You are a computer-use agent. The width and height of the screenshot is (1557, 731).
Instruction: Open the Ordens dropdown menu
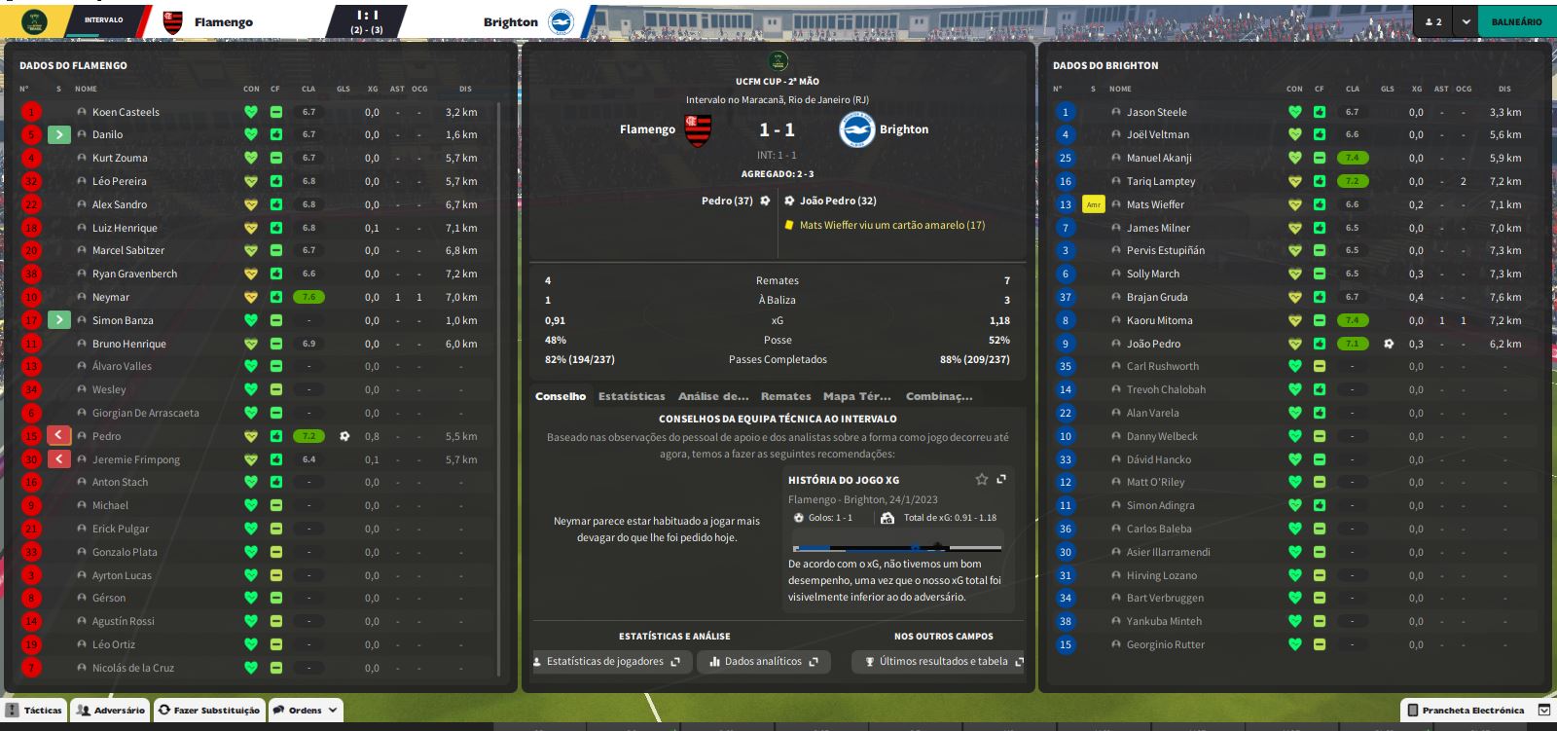point(307,710)
